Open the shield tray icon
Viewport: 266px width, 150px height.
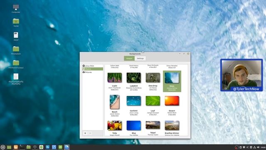click(x=244, y=147)
